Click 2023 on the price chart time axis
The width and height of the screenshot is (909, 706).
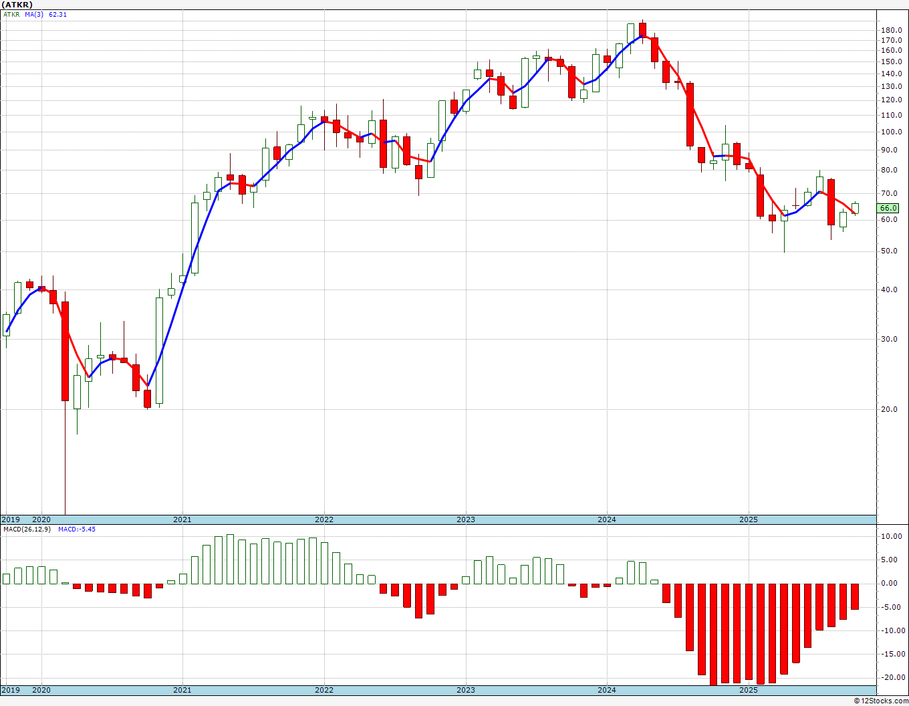(x=466, y=519)
